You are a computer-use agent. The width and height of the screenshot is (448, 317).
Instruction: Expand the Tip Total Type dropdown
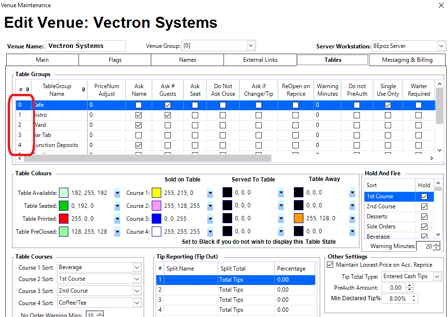coord(437,276)
